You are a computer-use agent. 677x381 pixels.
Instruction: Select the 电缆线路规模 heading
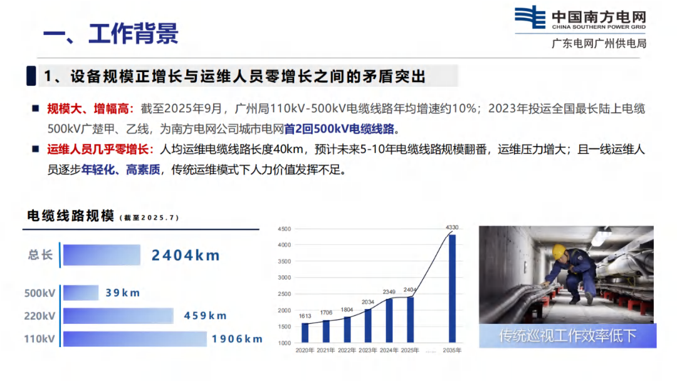[x=70, y=216]
